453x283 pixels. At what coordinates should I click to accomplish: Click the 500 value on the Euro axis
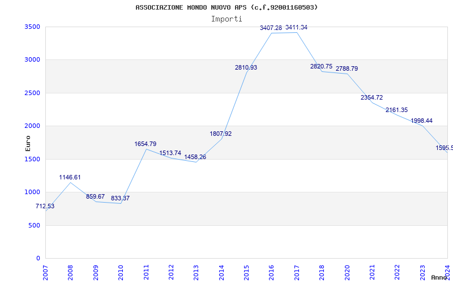pyautogui.click(x=35, y=225)
